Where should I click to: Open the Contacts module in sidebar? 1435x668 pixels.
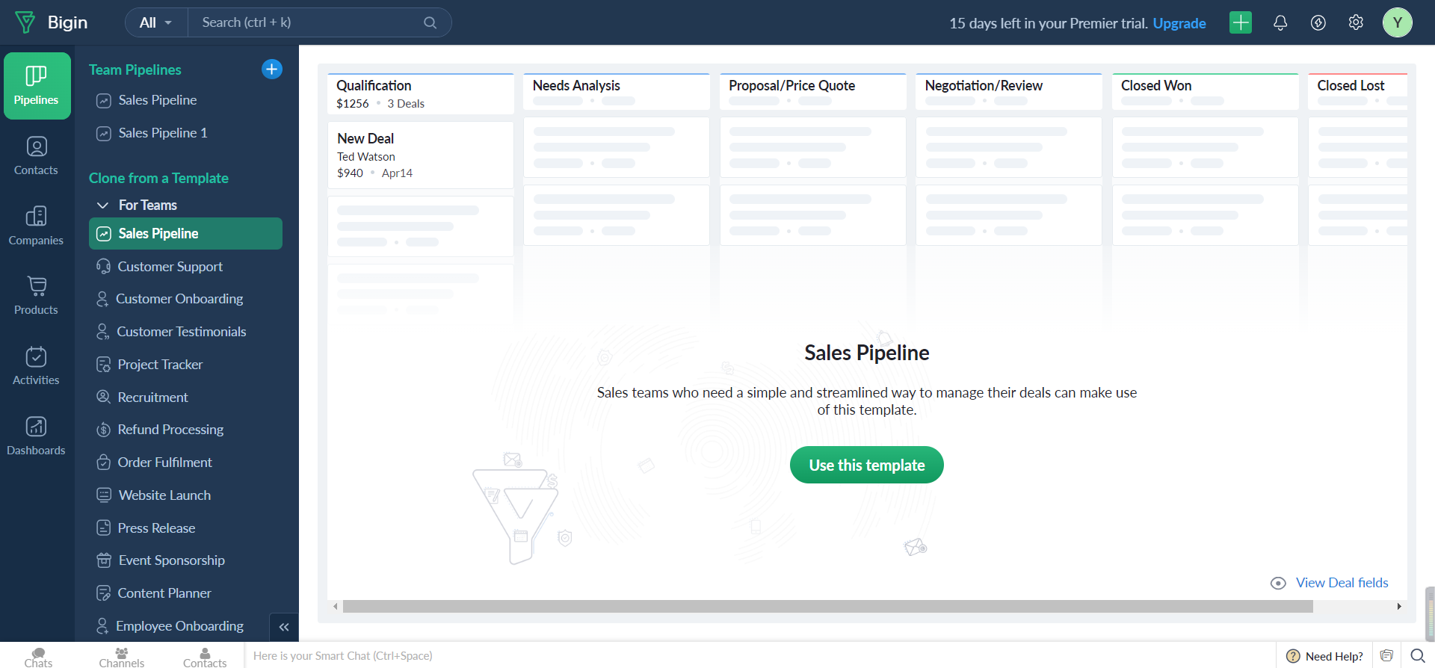coord(36,155)
